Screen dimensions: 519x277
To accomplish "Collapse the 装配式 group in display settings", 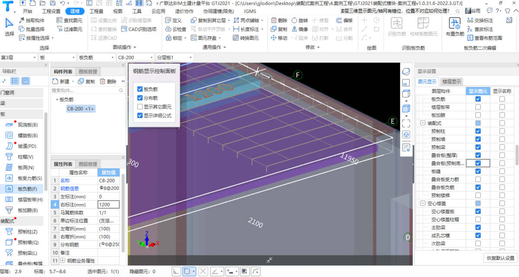I will tap(422, 123).
